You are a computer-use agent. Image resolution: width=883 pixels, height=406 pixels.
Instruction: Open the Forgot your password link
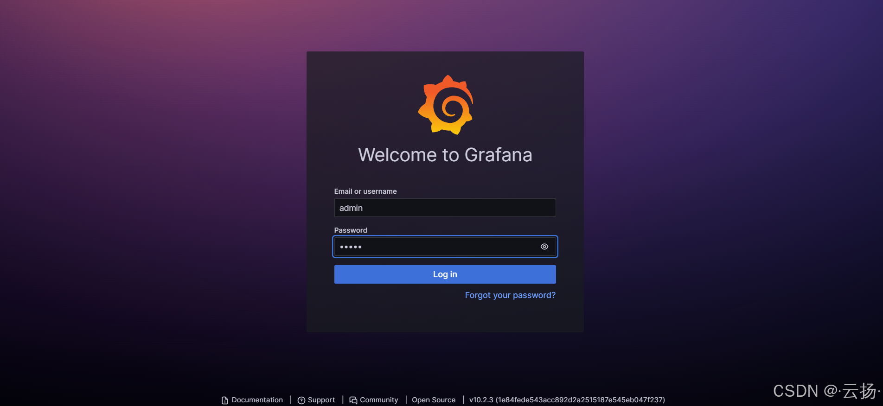point(510,295)
